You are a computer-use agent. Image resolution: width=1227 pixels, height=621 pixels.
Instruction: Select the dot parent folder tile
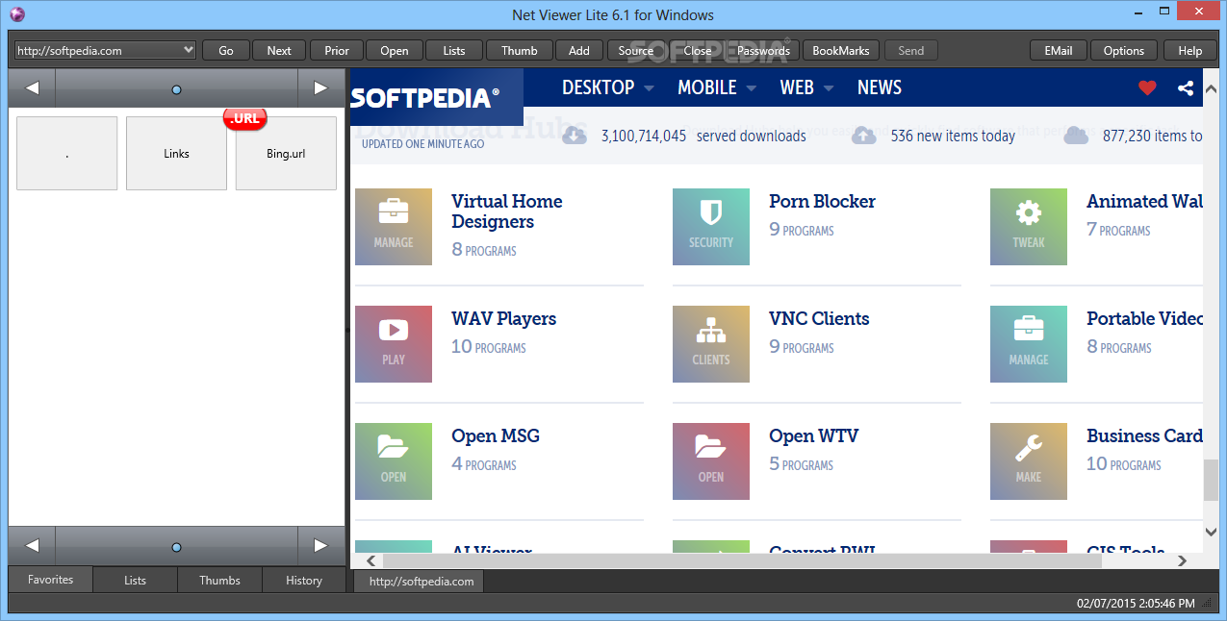pyautogui.click(x=66, y=153)
